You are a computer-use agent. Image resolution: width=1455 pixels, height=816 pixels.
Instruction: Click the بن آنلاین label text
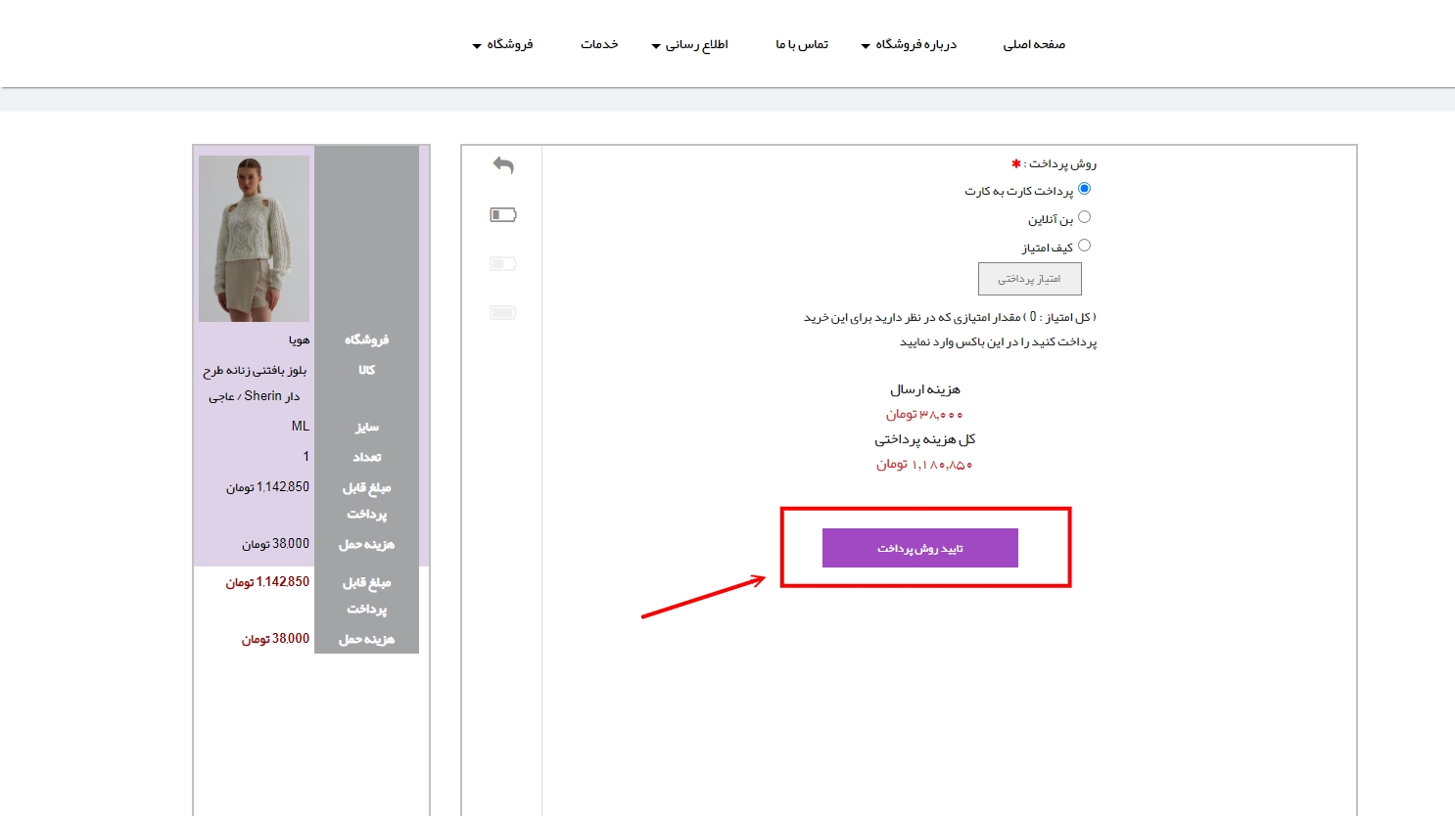(x=1050, y=220)
